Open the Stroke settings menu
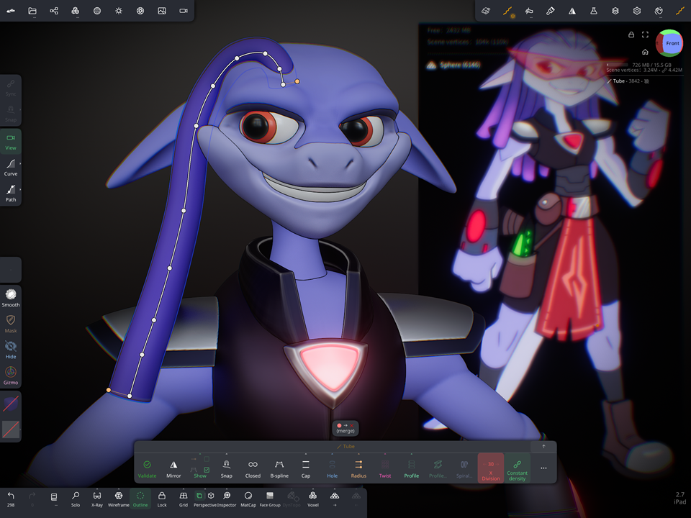 tap(507, 12)
